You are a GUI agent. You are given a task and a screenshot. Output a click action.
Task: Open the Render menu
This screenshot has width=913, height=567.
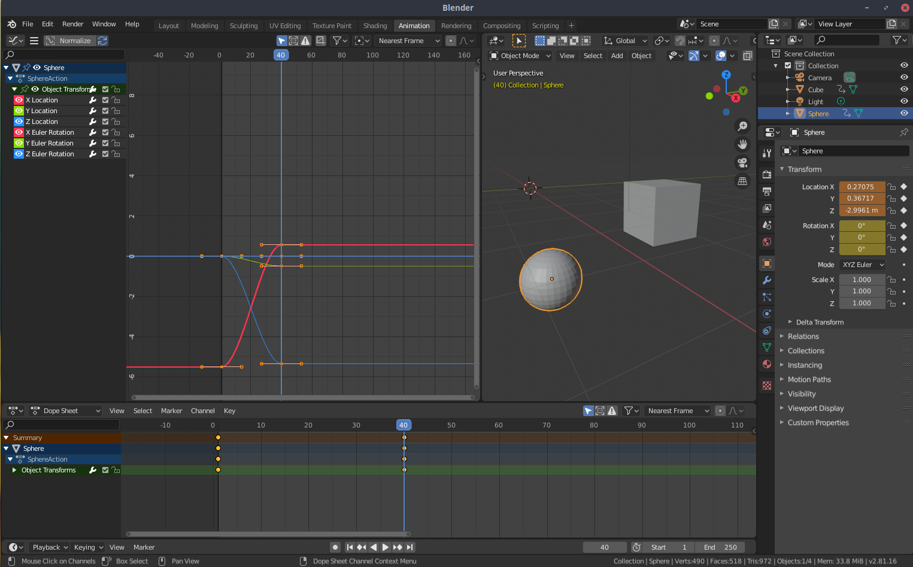72,24
